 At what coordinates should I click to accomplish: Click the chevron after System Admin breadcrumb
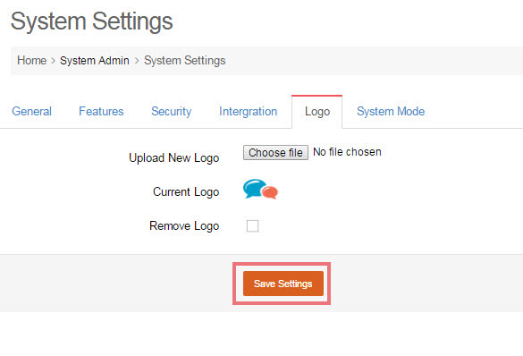(x=137, y=61)
